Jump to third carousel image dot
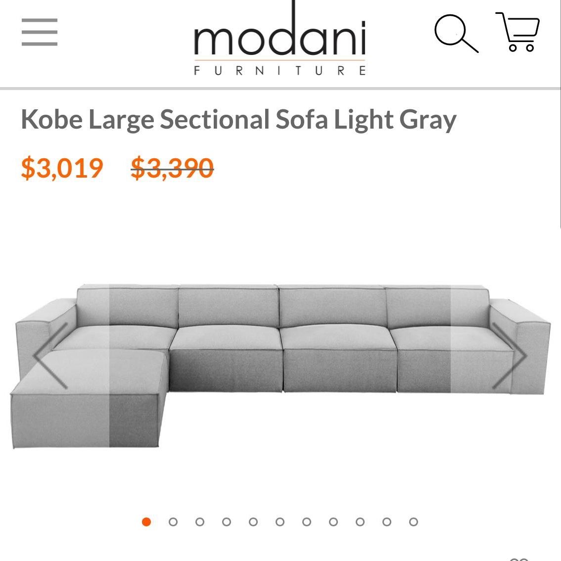The image size is (561, 561). pyautogui.click(x=200, y=522)
